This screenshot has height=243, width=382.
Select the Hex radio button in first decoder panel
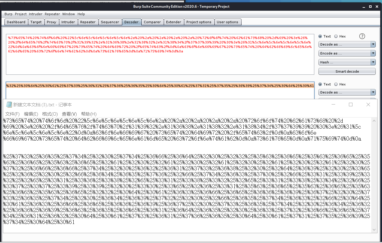coord(336,36)
